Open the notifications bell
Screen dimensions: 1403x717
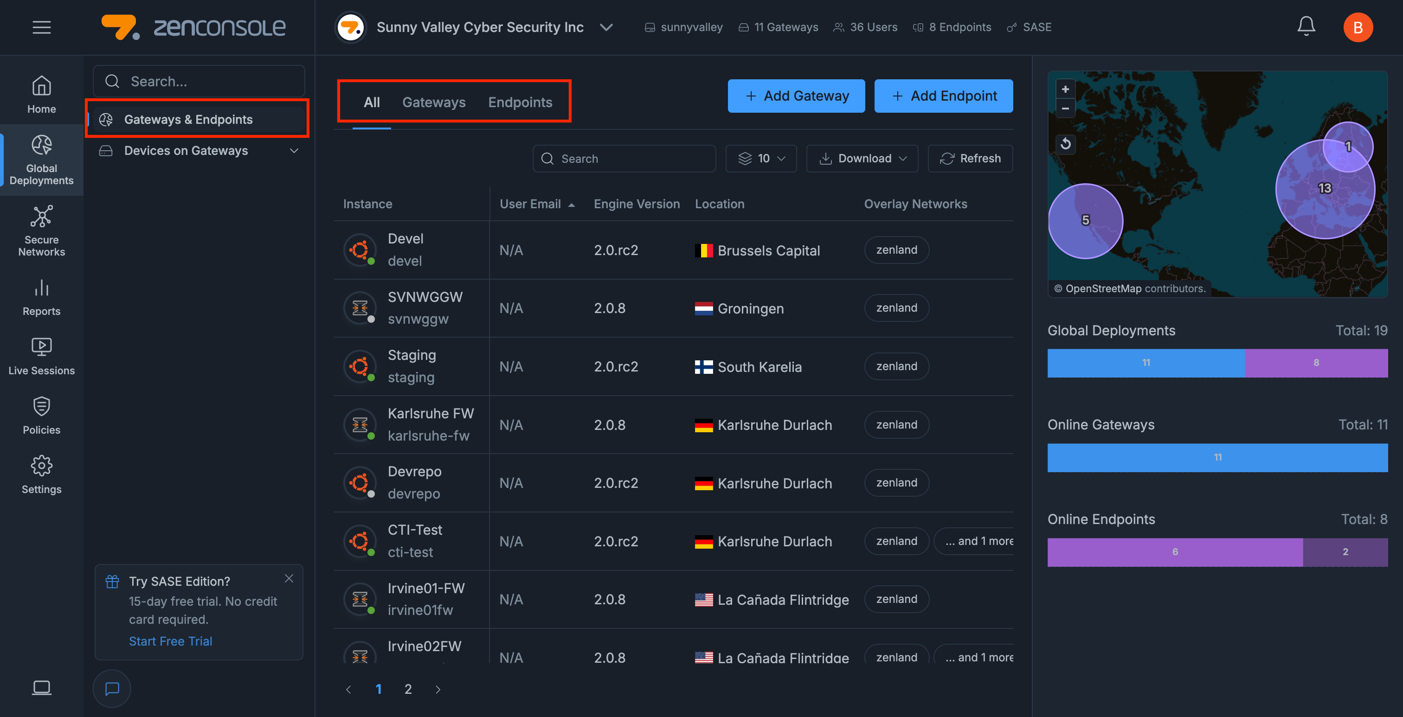(x=1306, y=26)
